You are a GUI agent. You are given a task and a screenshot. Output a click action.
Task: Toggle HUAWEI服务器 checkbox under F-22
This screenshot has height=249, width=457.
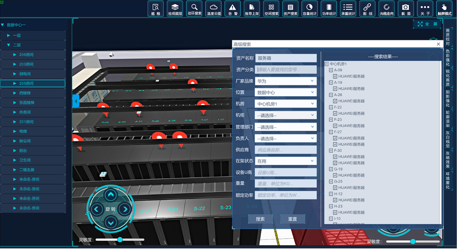[335, 113]
